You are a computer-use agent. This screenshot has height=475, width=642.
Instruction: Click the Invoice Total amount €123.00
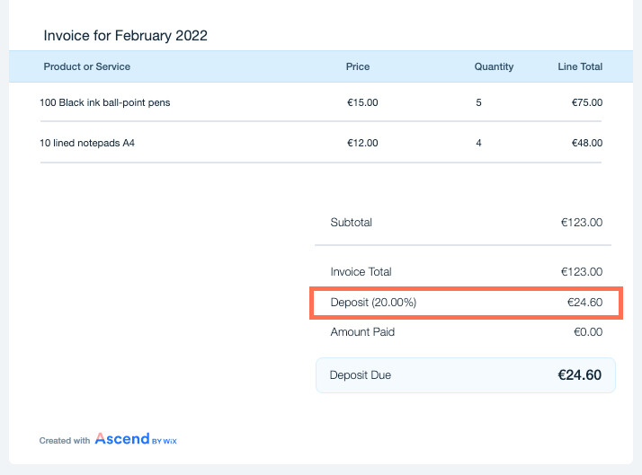click(582, 272)
